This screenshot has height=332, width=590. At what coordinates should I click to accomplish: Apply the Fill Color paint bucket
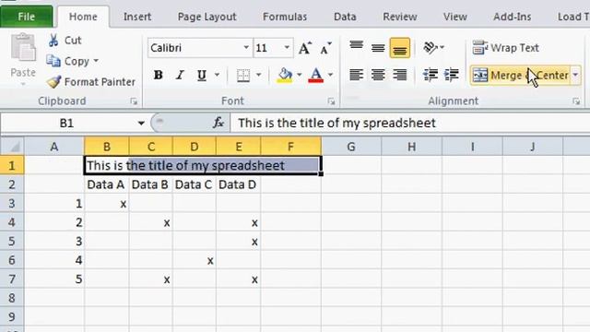coord(285,75)
